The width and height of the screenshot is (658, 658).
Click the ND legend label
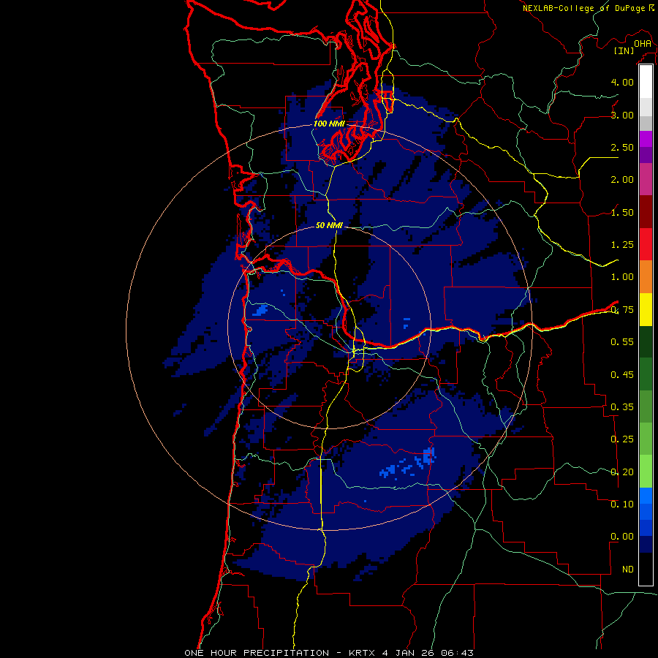point(628,570)
